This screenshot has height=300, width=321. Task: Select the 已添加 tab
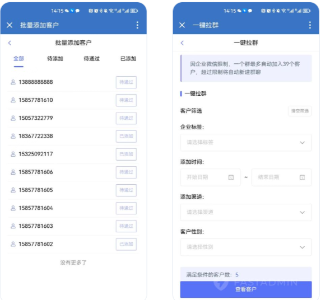point(128,59)
